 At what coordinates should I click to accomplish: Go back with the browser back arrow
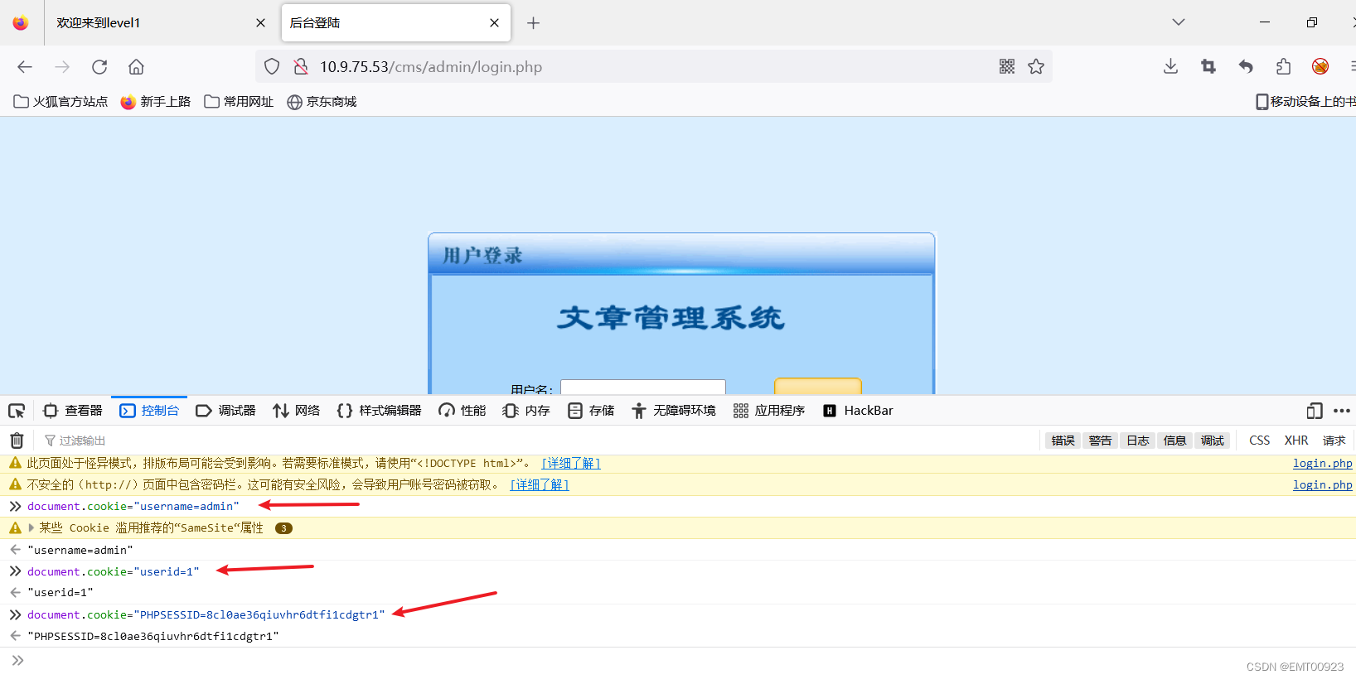click(x=25, y=67)
